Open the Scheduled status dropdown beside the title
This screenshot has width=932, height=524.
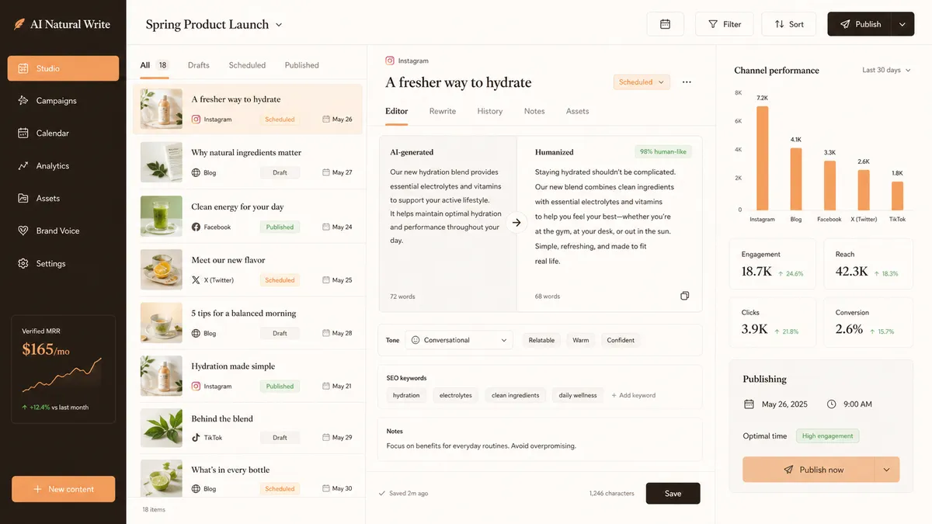tap(642, 82)
